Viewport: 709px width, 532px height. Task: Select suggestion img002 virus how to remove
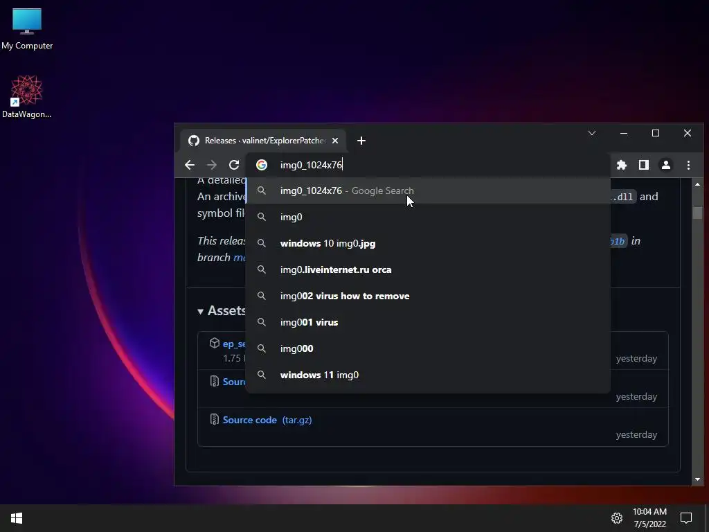pos(428,296)
